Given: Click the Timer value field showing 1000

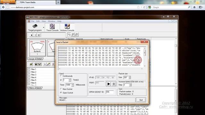Looking at the screenshot, I should click(x=68, y=85).
